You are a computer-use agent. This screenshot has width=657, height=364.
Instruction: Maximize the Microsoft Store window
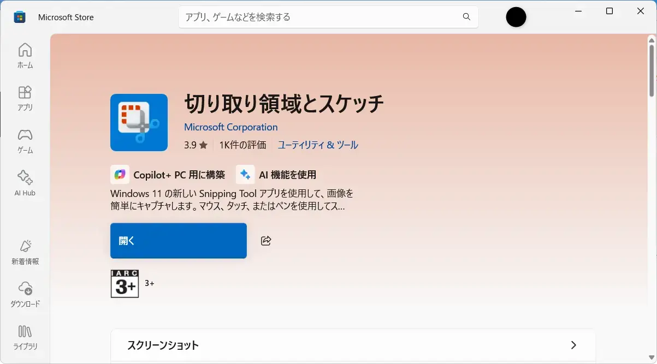pos(609,11)
